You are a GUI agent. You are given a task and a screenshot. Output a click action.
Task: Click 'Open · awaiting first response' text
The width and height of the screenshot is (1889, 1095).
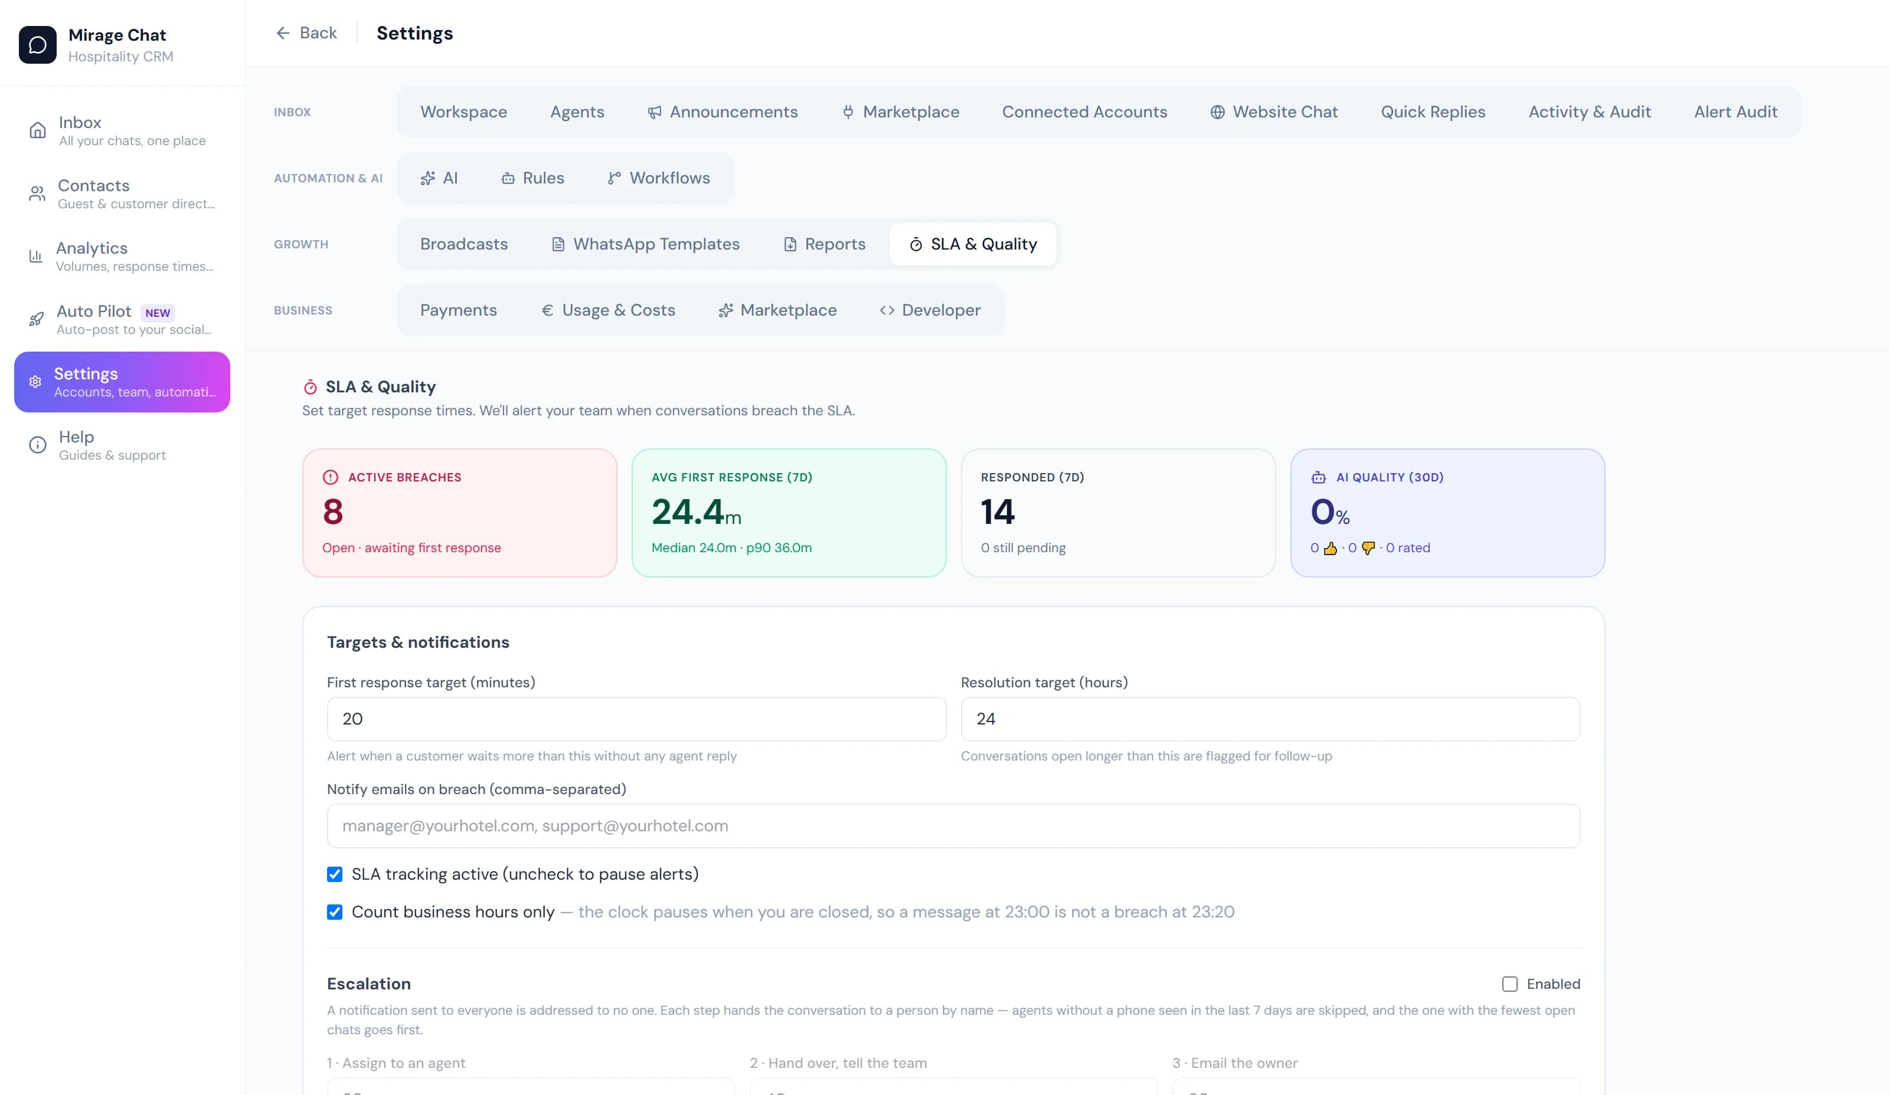click(411, 548)
